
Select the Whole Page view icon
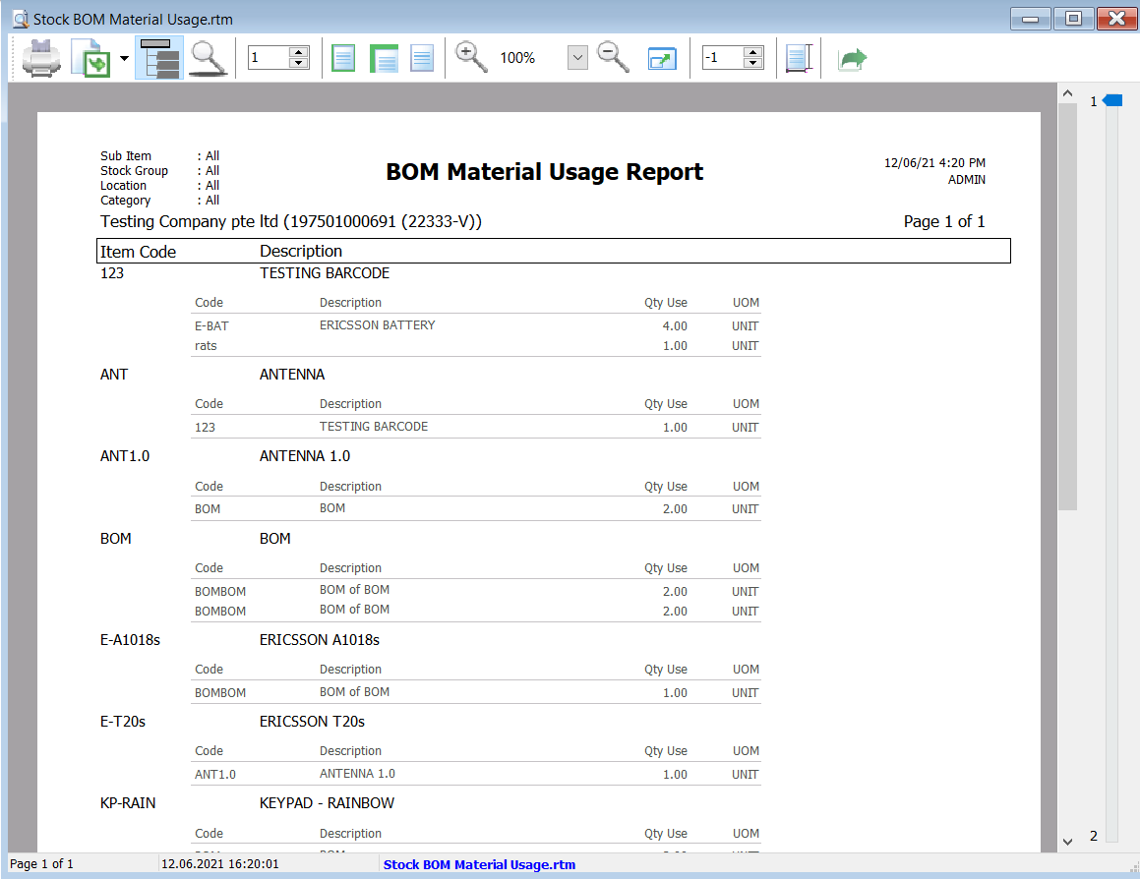click(x=343, y=57)
